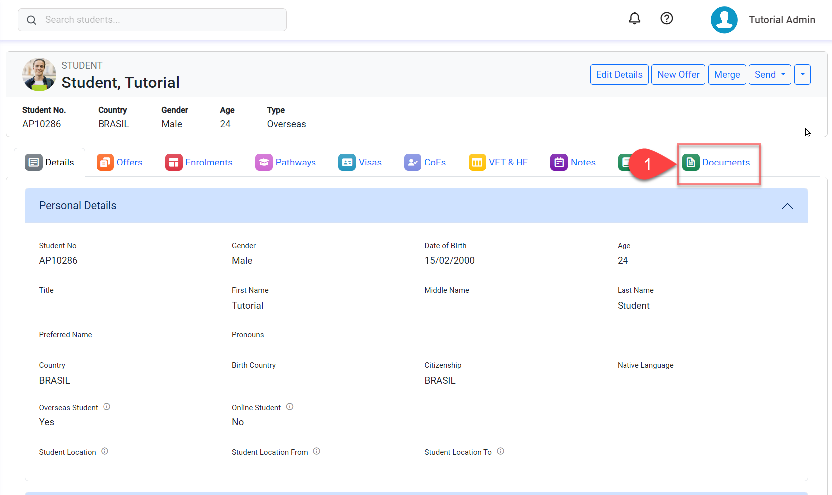Viewport: 832px width, 495px height.
Task: Open the Offers tab
Action: click(x=120, y=163)
